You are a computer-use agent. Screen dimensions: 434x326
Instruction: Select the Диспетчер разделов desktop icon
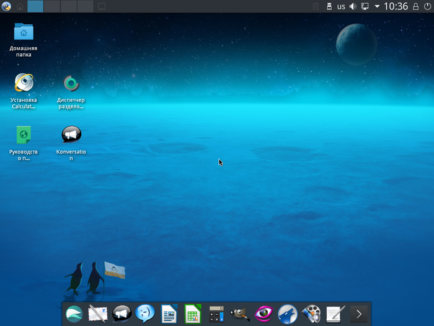(71, 91)
